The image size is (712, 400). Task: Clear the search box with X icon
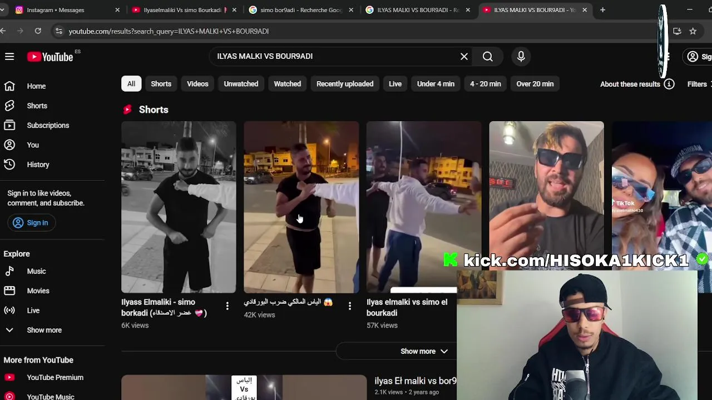pos(464,56)
